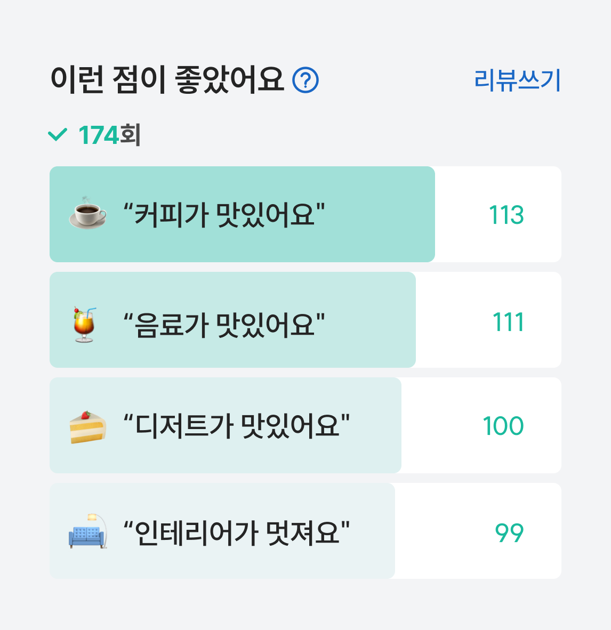Click the 99 count for interior
Viewport: 611px width, 630px height.
509,534
